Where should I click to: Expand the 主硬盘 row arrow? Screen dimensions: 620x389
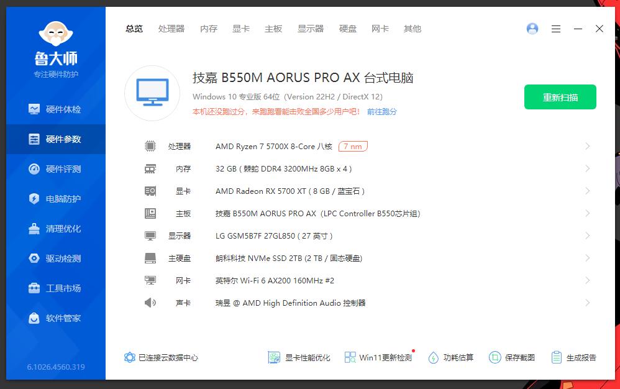click(x=588, y=258)
